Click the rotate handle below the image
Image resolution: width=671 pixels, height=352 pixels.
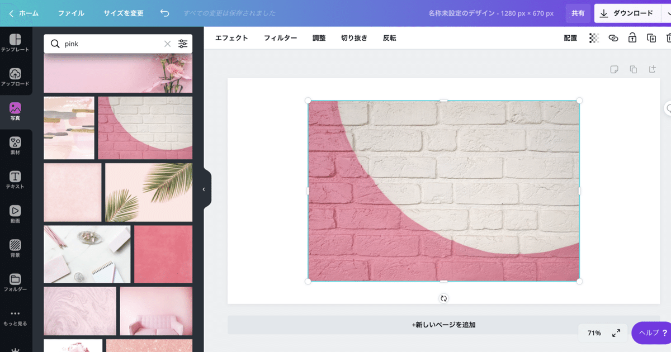click(443, 298)
